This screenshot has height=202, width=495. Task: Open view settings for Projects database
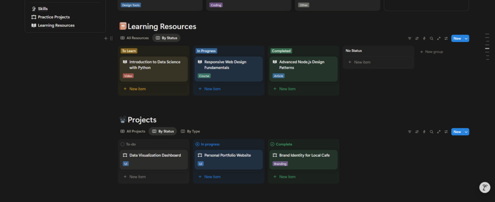446,132
